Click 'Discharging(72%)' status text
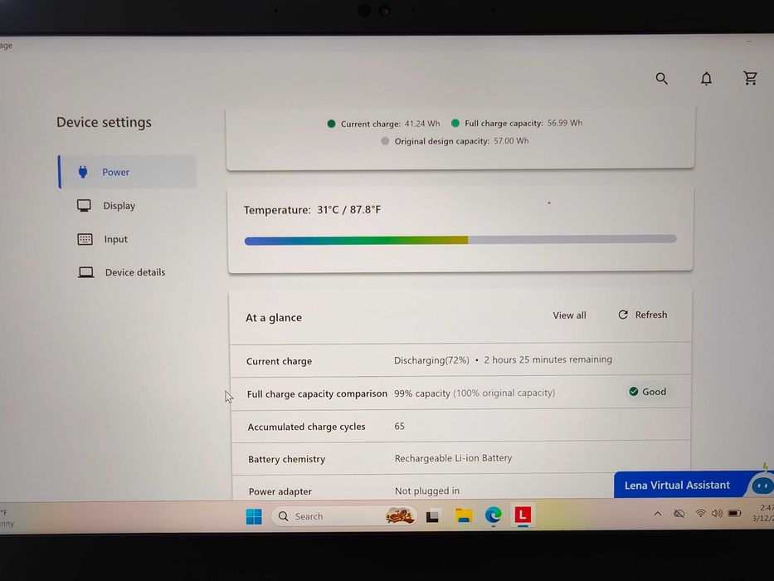 pyautogui.click(x=431, y=360)
